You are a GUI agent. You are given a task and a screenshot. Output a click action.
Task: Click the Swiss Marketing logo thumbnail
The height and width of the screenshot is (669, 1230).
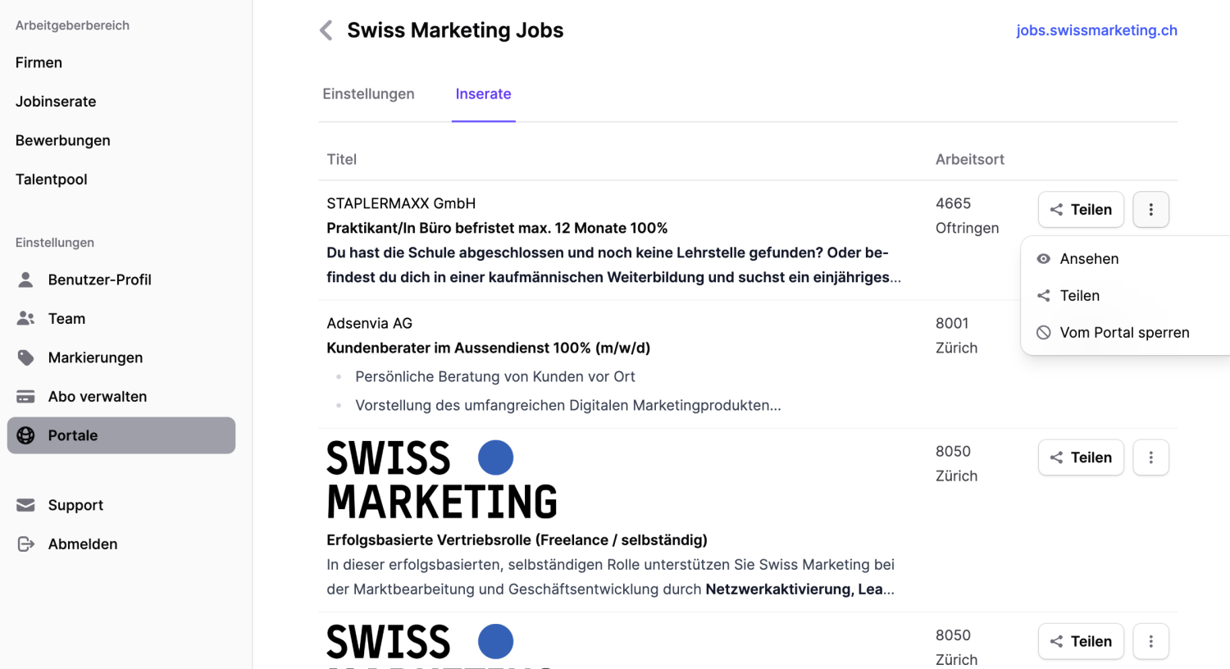(441, 478)
